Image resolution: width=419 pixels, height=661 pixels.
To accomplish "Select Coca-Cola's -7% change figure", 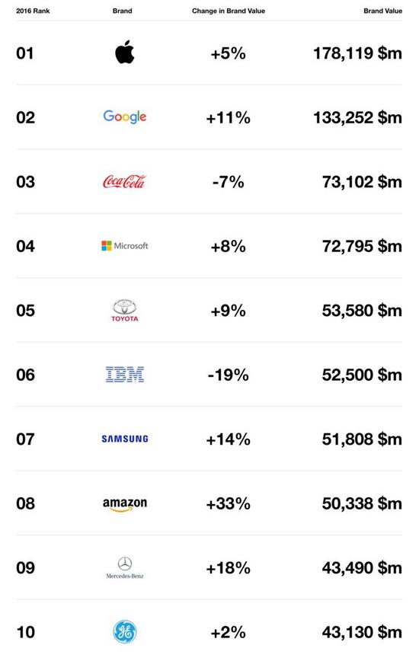I will [x=228, y=182].
